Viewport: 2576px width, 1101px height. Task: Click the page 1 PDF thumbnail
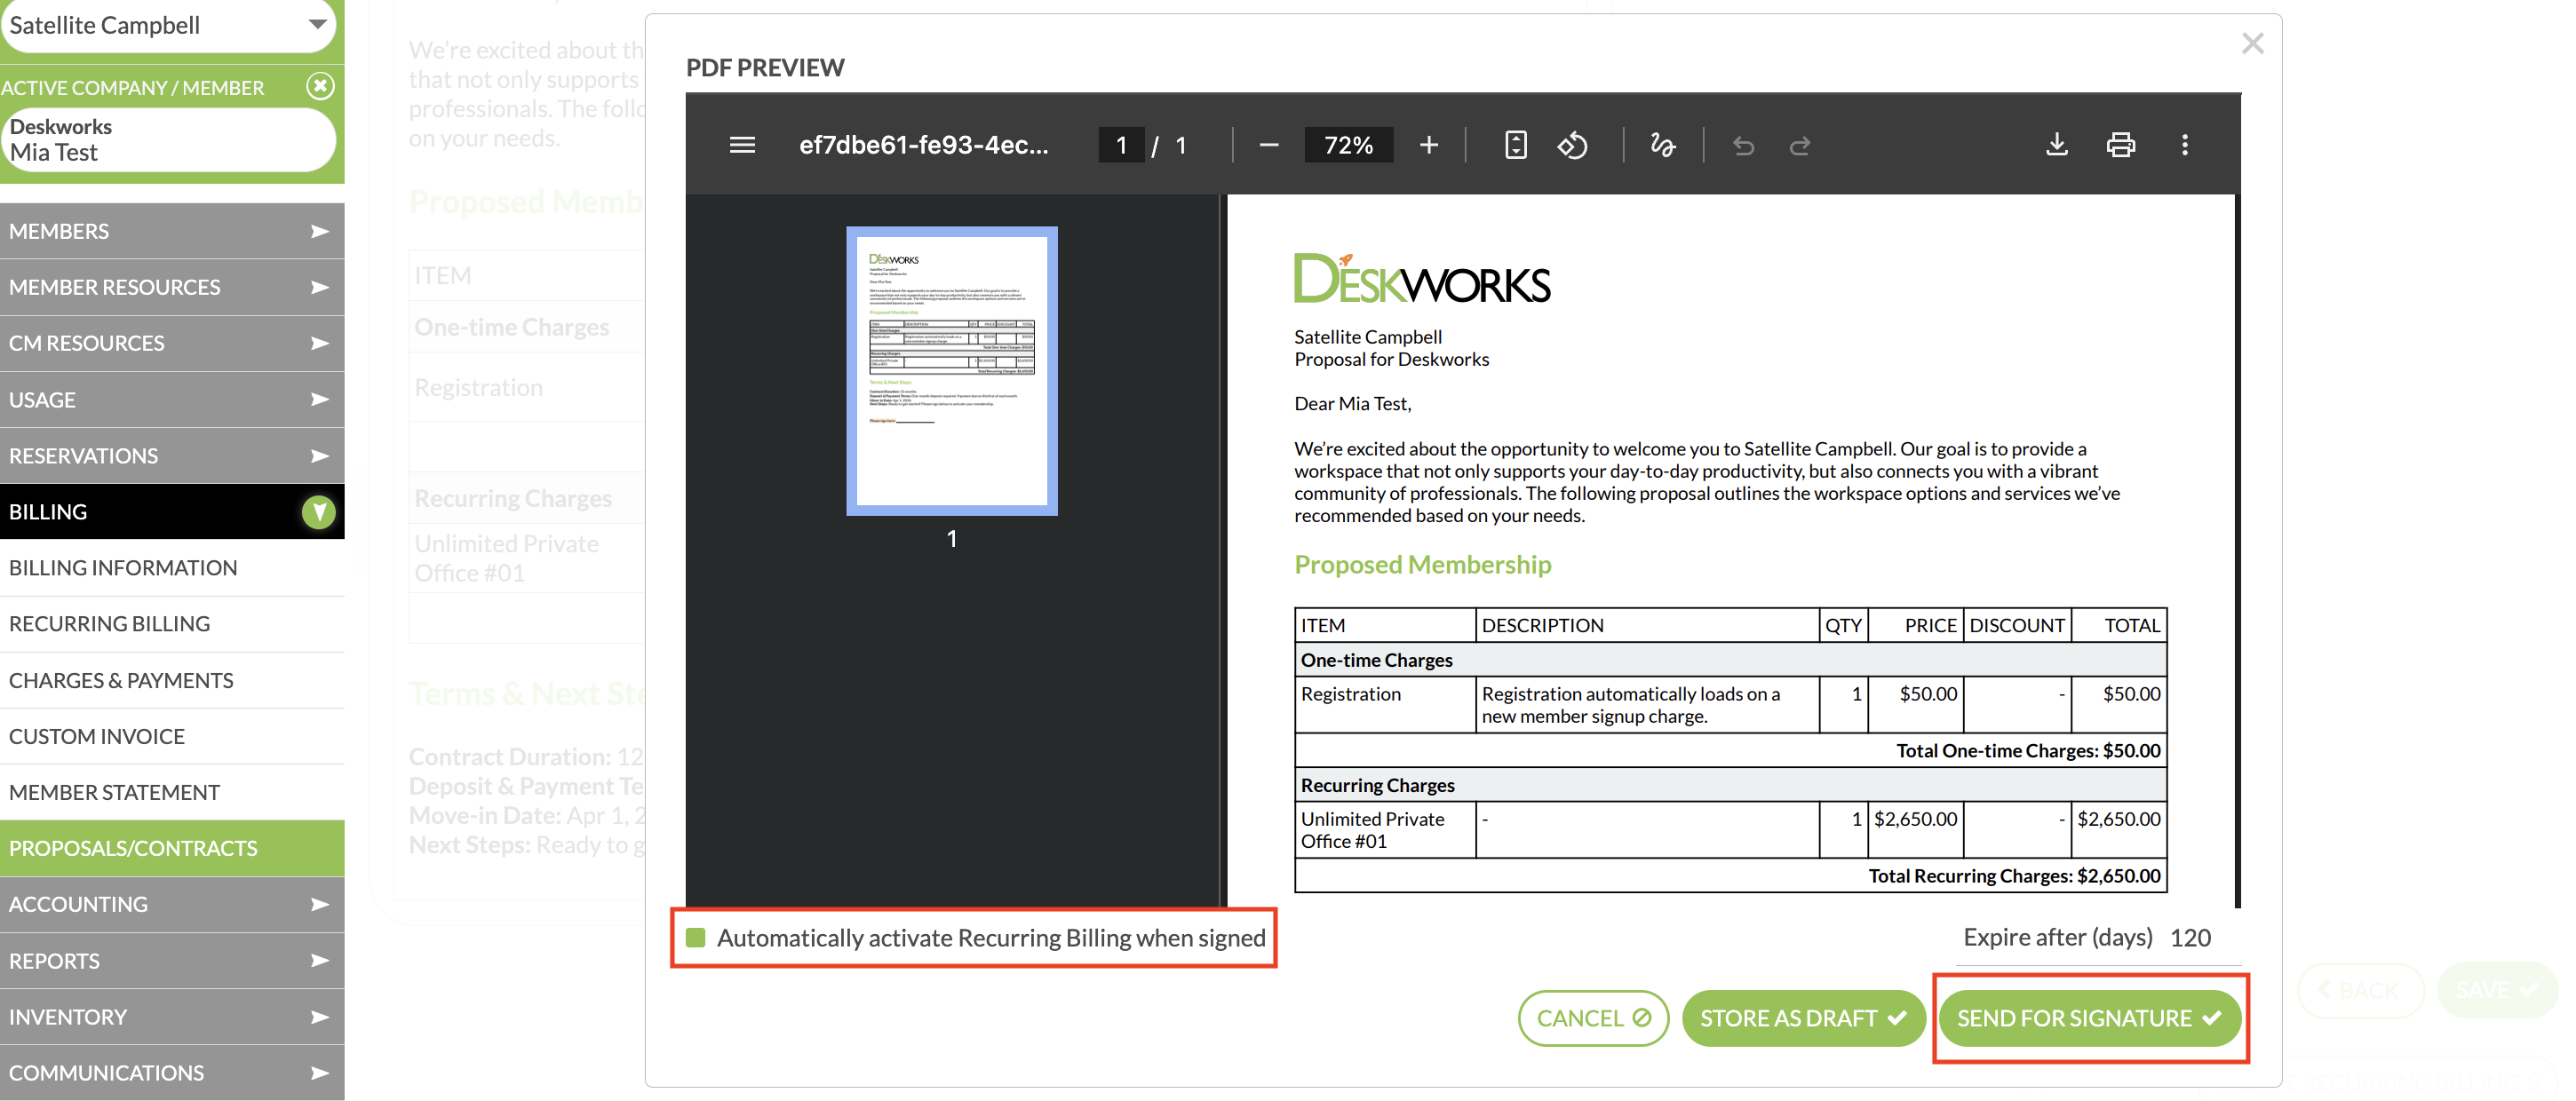pyautogui.click(x=951, y=371)
